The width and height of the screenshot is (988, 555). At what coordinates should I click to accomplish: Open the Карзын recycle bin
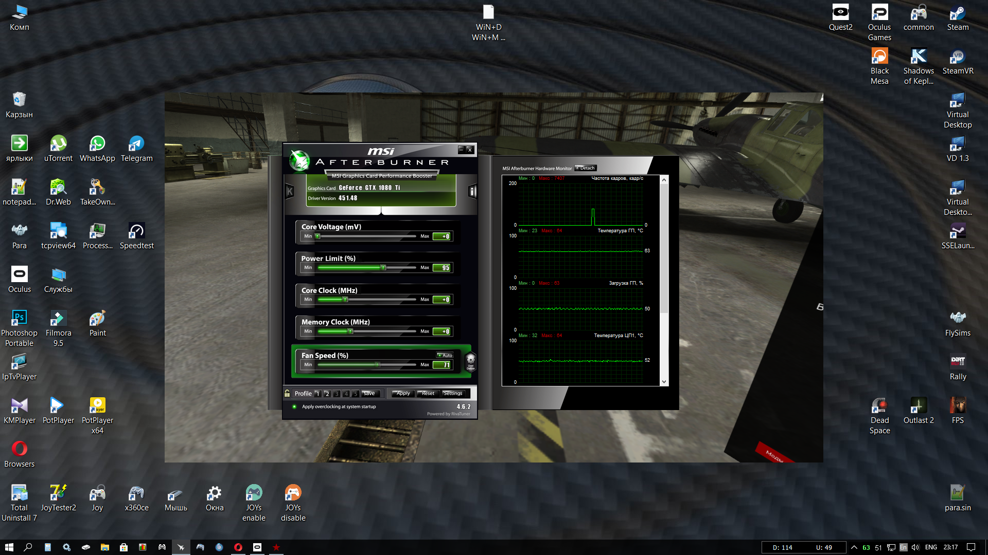pyautogui.click(x=19, y=105)
